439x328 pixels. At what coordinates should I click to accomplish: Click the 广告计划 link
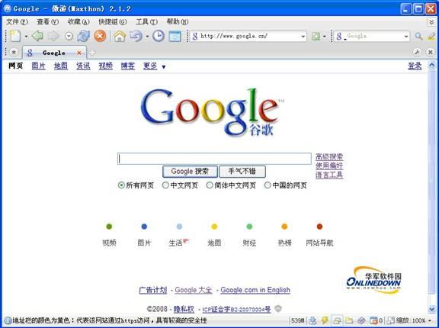tap(153, 290)
